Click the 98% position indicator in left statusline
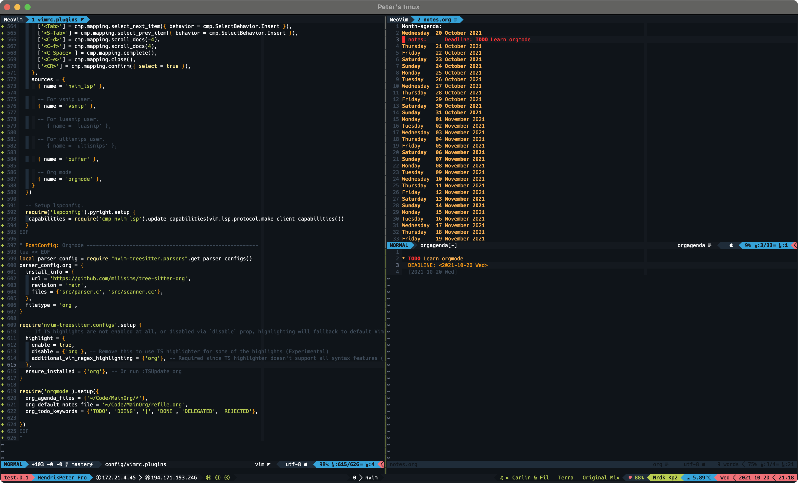This screenshot has width=798, height=483. [x=324, y=464]
